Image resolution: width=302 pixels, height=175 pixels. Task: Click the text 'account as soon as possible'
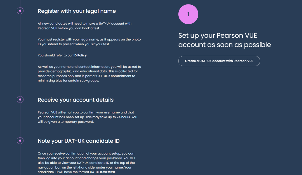click(x=225, y=45)
